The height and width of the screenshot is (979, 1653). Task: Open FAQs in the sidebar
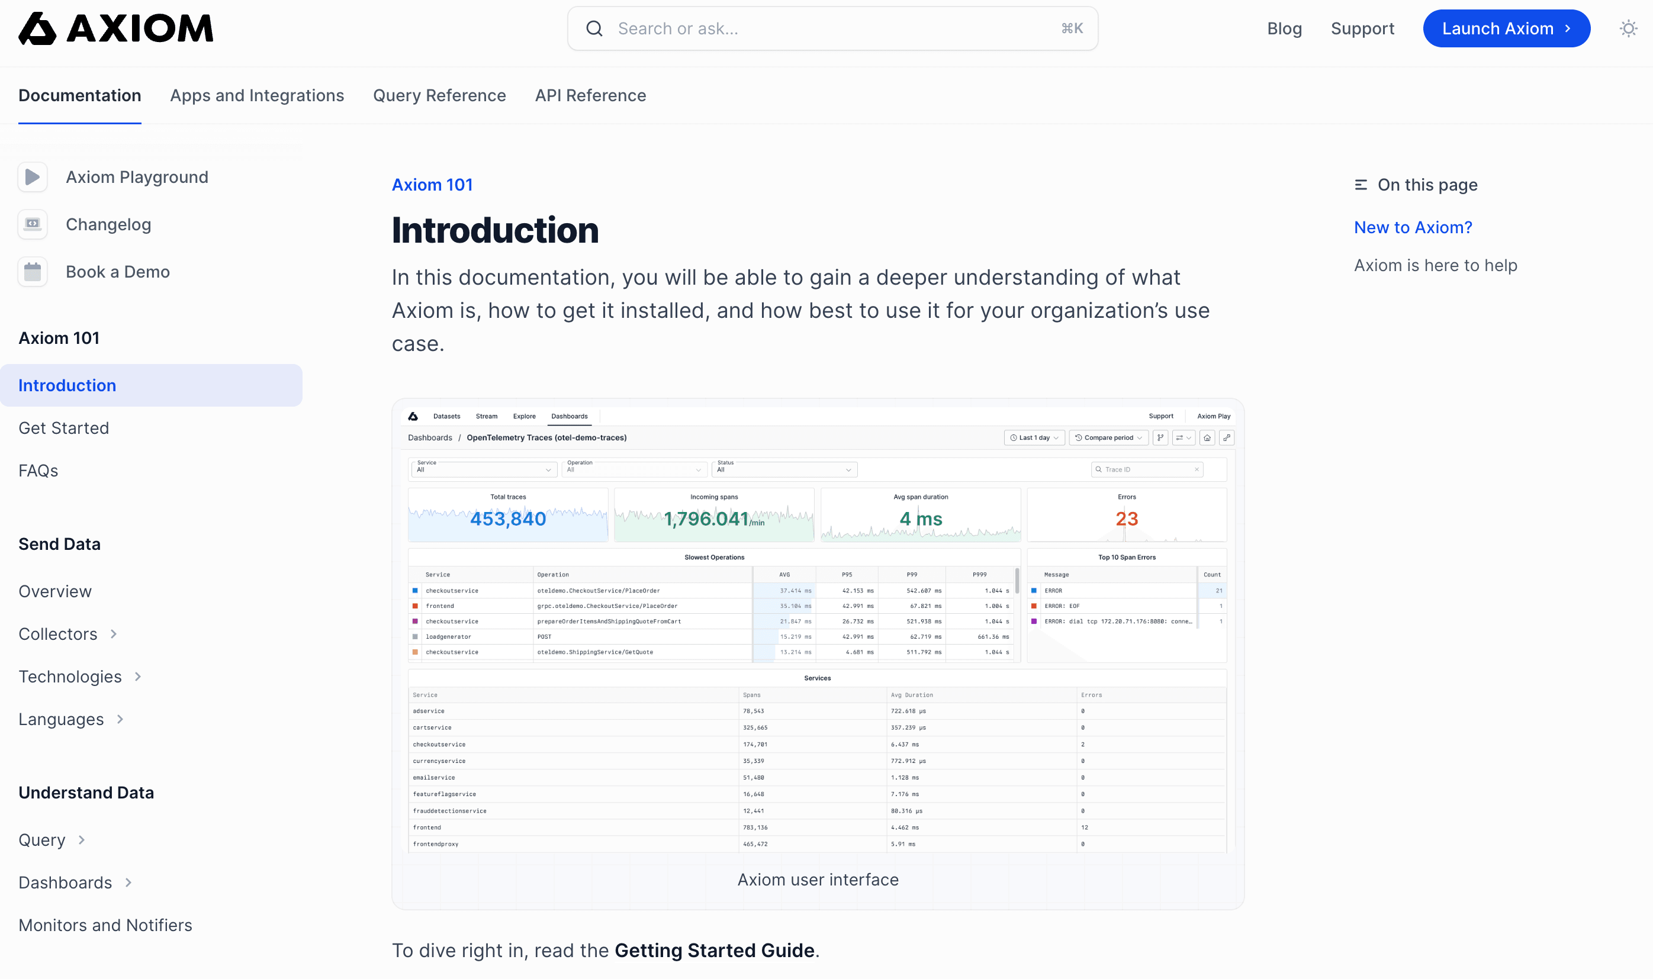coord(38,471)
